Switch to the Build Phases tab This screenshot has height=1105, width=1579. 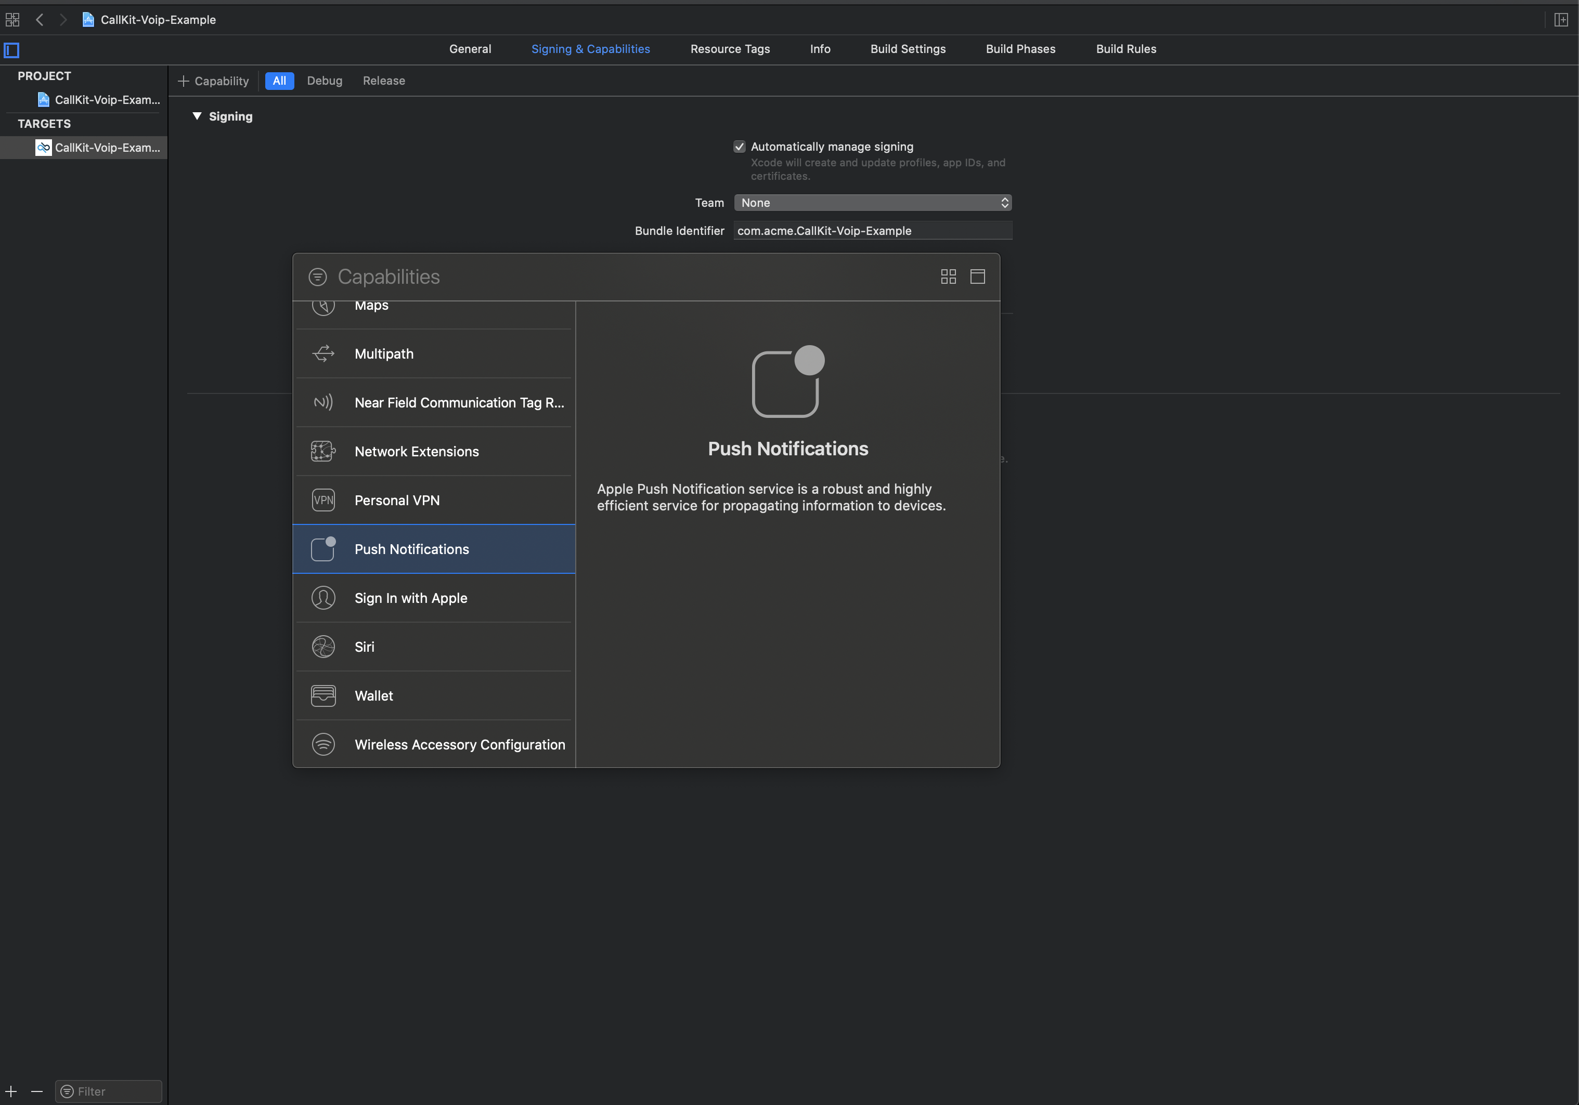point(1020,49)
